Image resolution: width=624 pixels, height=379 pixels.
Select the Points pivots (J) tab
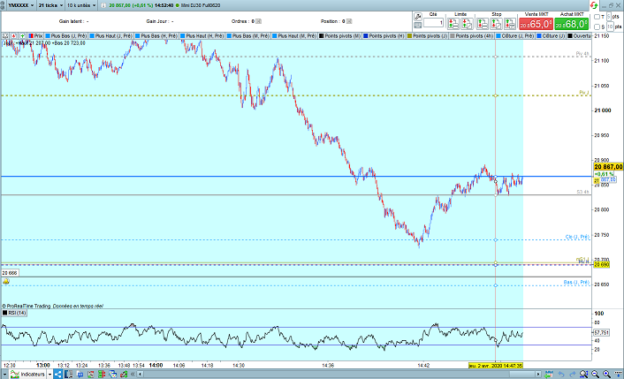click(428, 36)
